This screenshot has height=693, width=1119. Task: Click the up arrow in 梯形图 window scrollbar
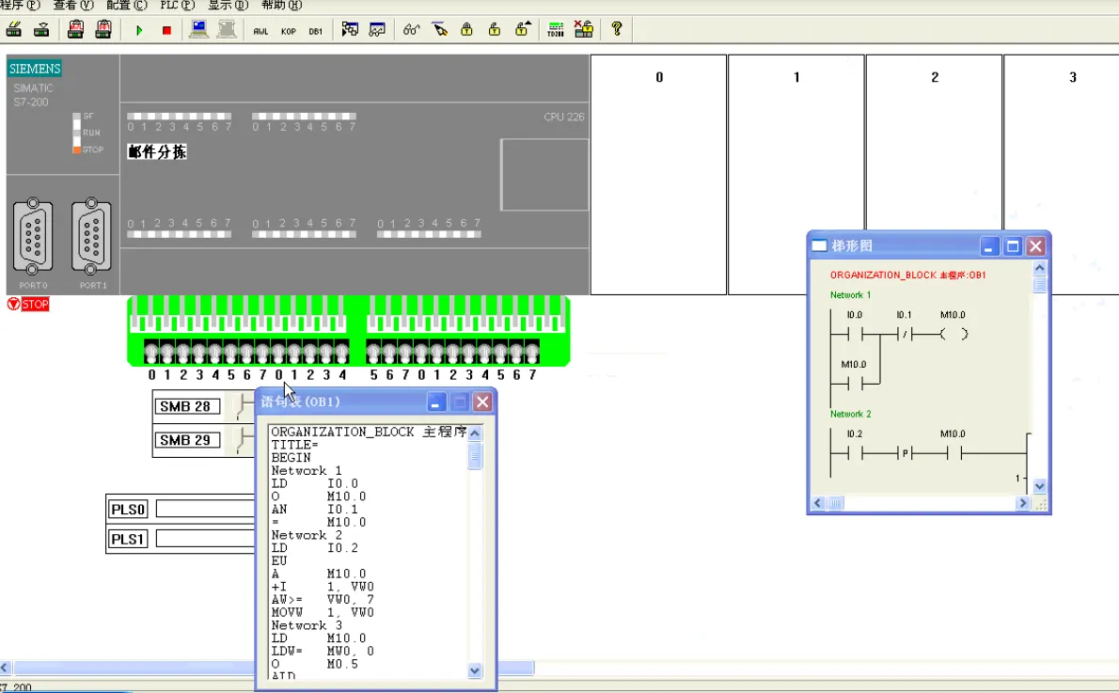point(1039,268)
